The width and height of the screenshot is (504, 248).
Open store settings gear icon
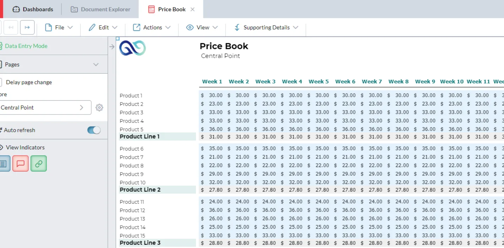coord(99,108)
